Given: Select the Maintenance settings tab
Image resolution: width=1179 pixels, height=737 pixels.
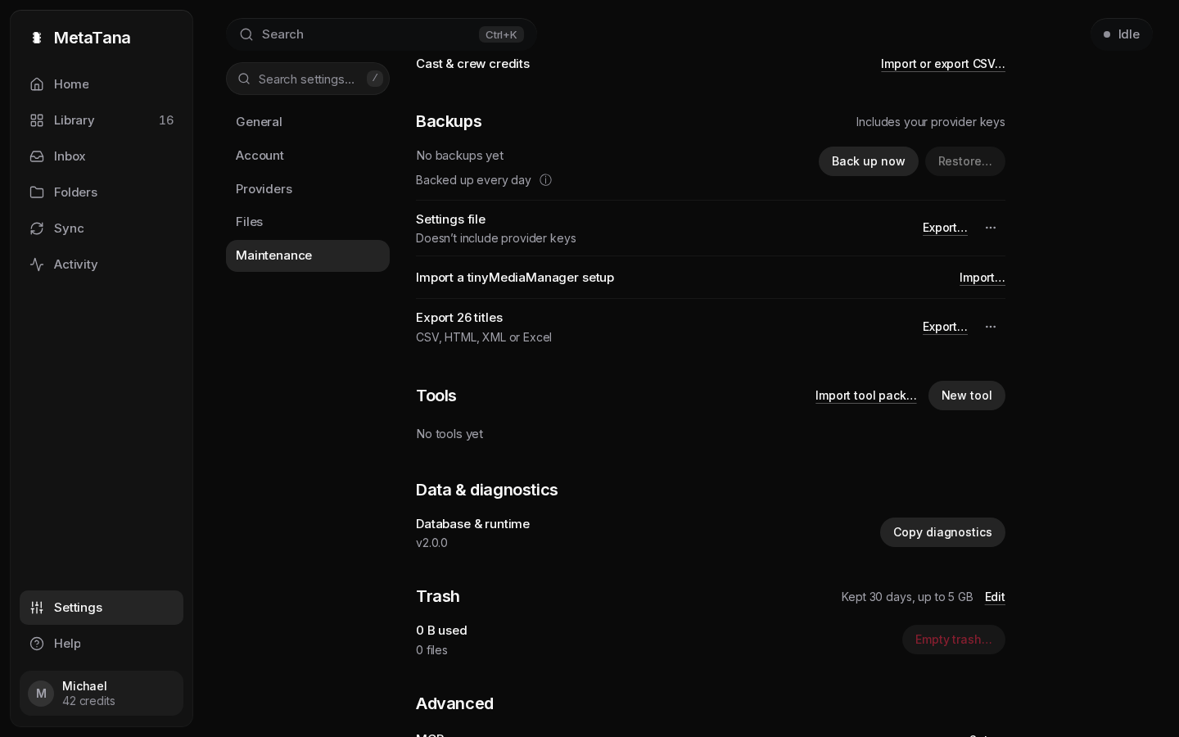Looking at the screenshot, I should [x=308, y=255].
